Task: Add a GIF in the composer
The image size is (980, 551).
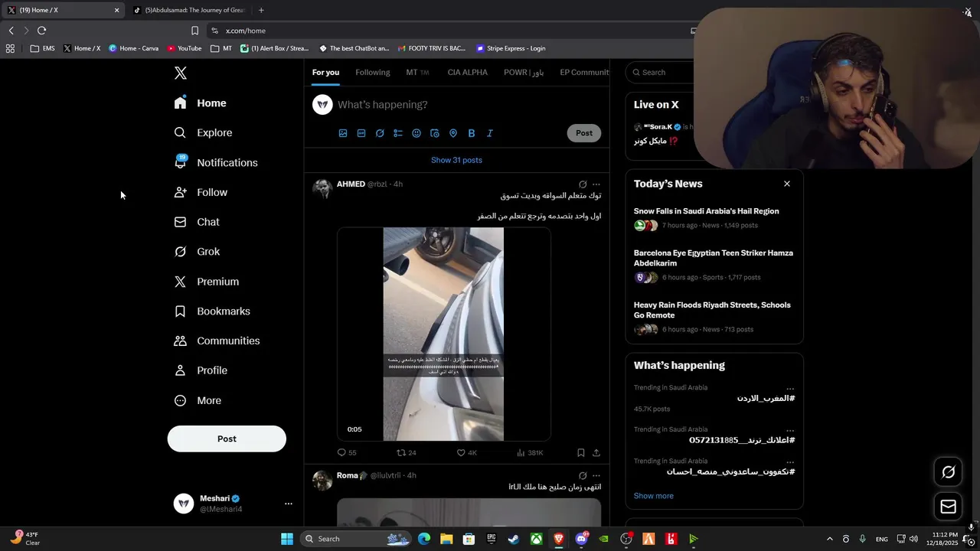Action: tap(361, 133)
